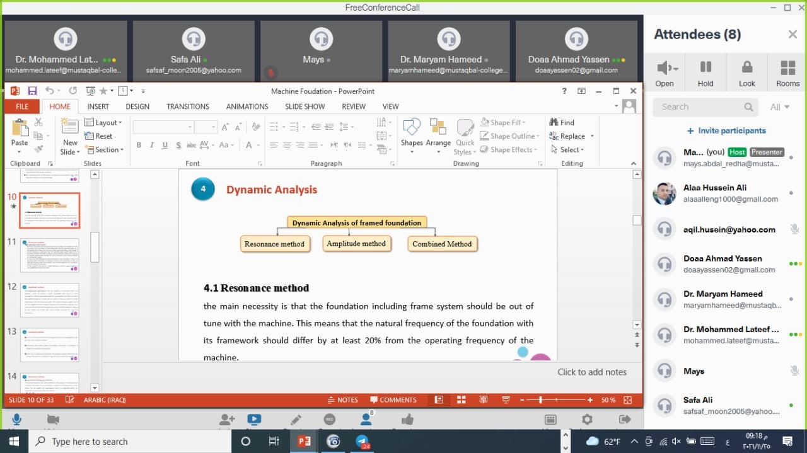Click the Invite participants link

click(726, 130)
